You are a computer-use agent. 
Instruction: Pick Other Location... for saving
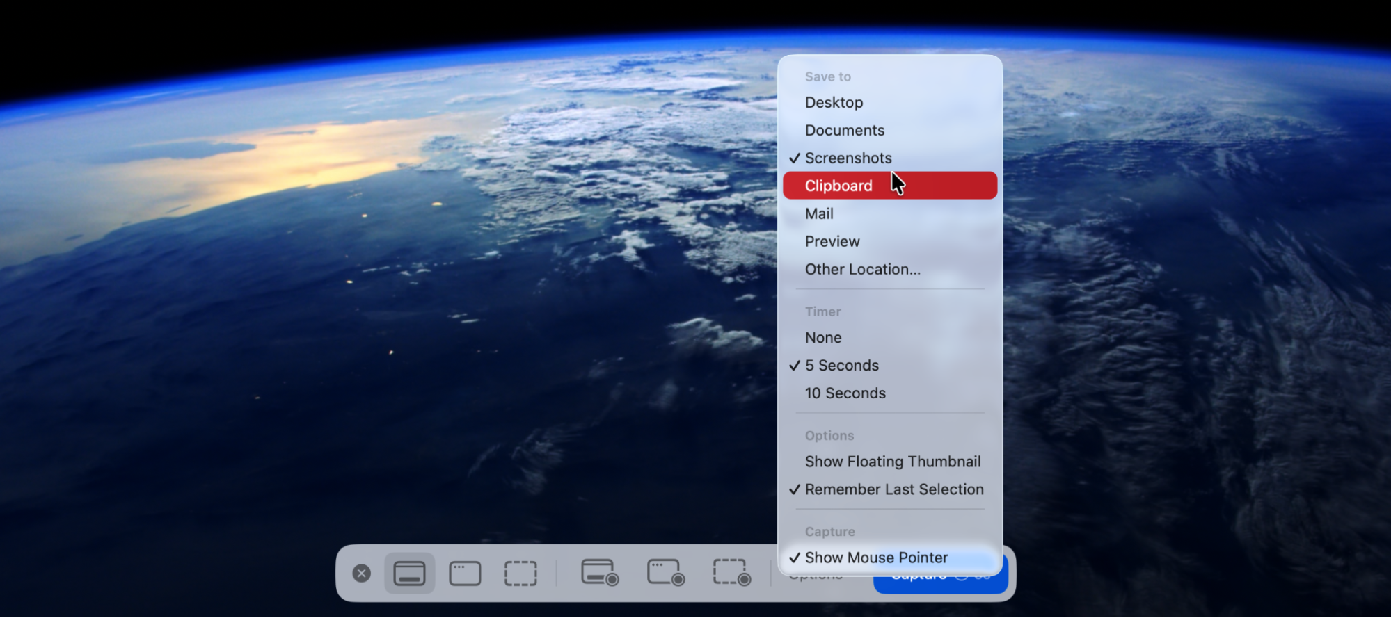point(890,269)
